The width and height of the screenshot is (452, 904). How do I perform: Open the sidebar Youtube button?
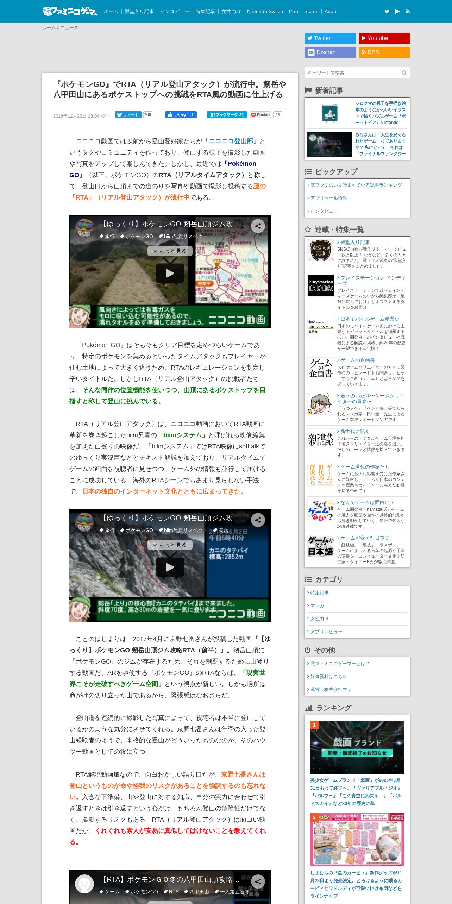tap(384, 38)
